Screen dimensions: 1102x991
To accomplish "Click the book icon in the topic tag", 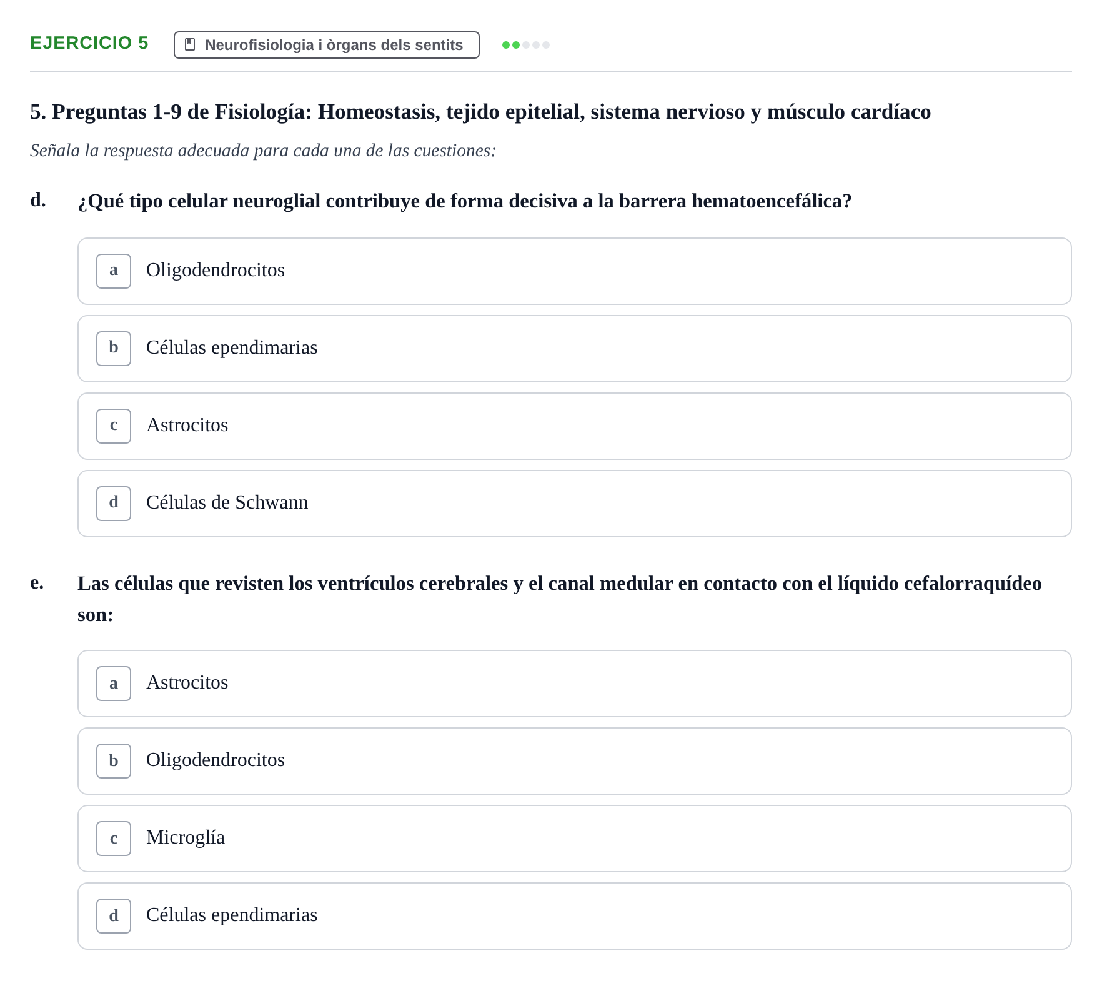I will click(191, 45).
